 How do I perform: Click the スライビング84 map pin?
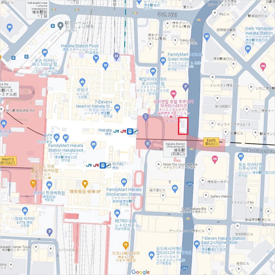251,208
